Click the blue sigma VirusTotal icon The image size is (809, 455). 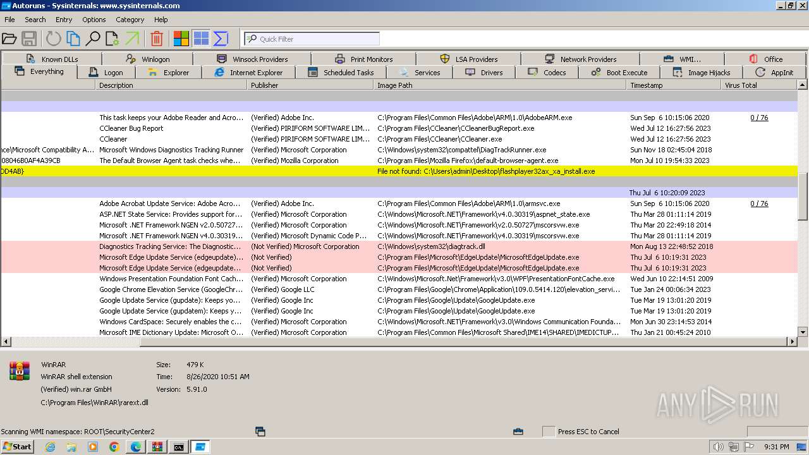click(x=221, y=39)
